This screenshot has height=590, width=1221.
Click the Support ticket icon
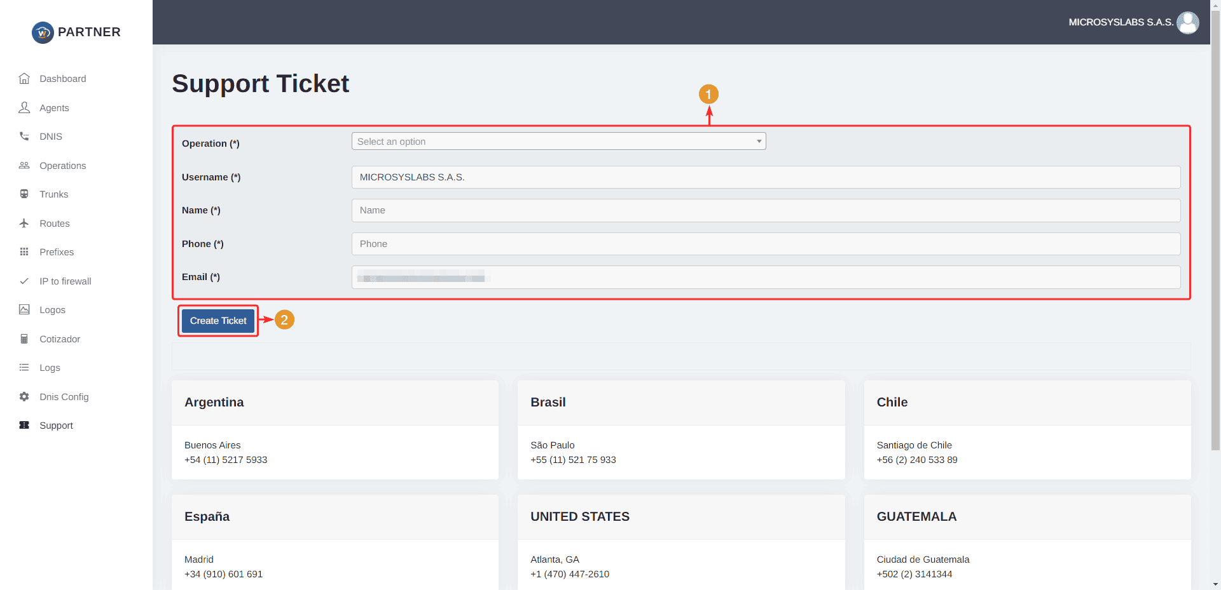24,425
